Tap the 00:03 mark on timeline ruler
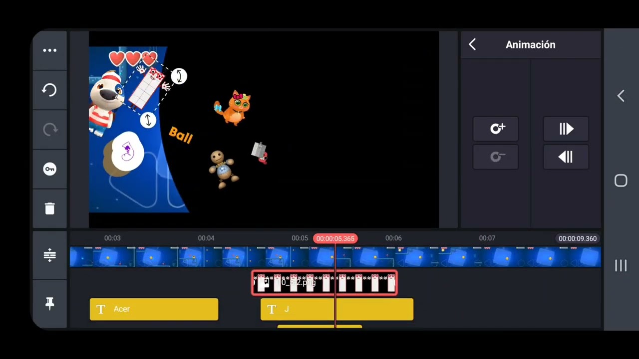 pos(112,238)
